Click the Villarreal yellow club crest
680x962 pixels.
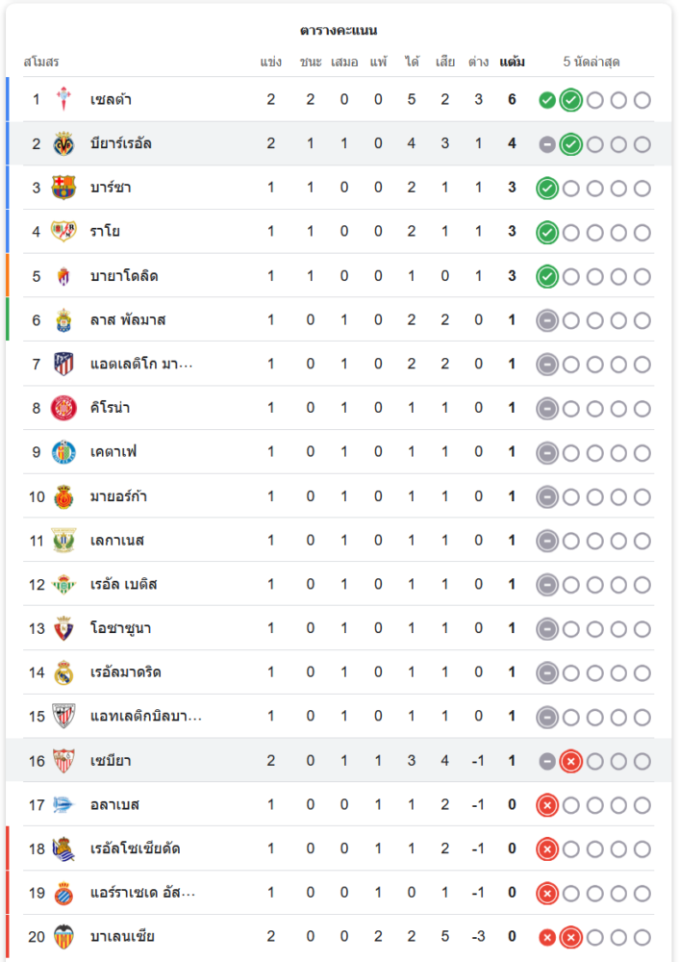tap(63, 143)
